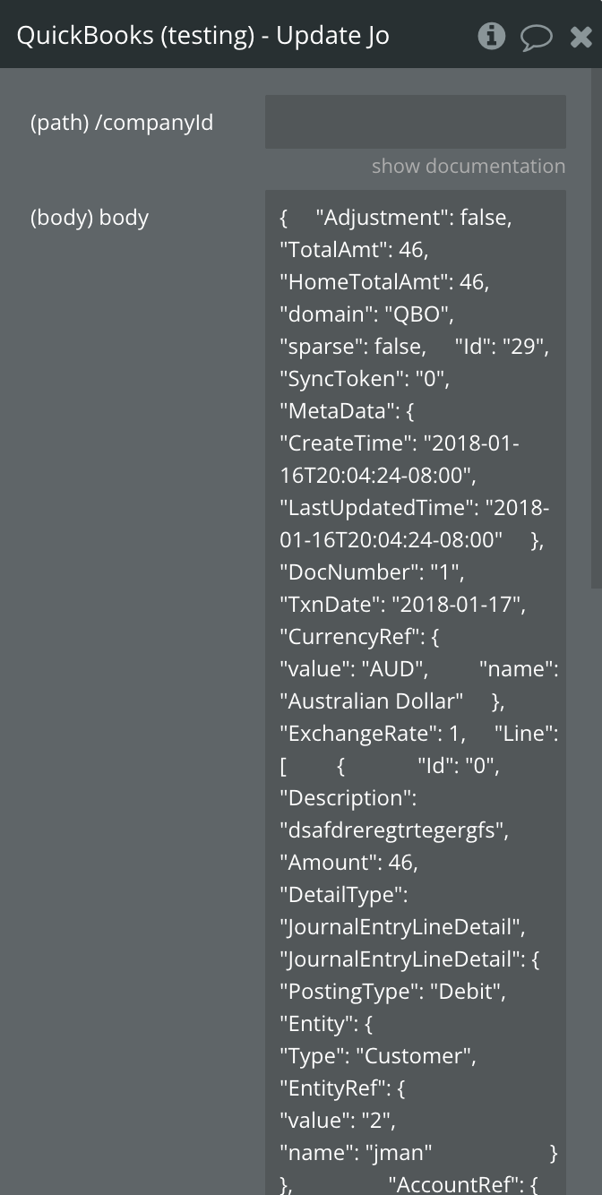Click the "SyncToken": "0" line in body
Image resolution: width=602 pixels, height=1195 pixels.
point(364,379)
